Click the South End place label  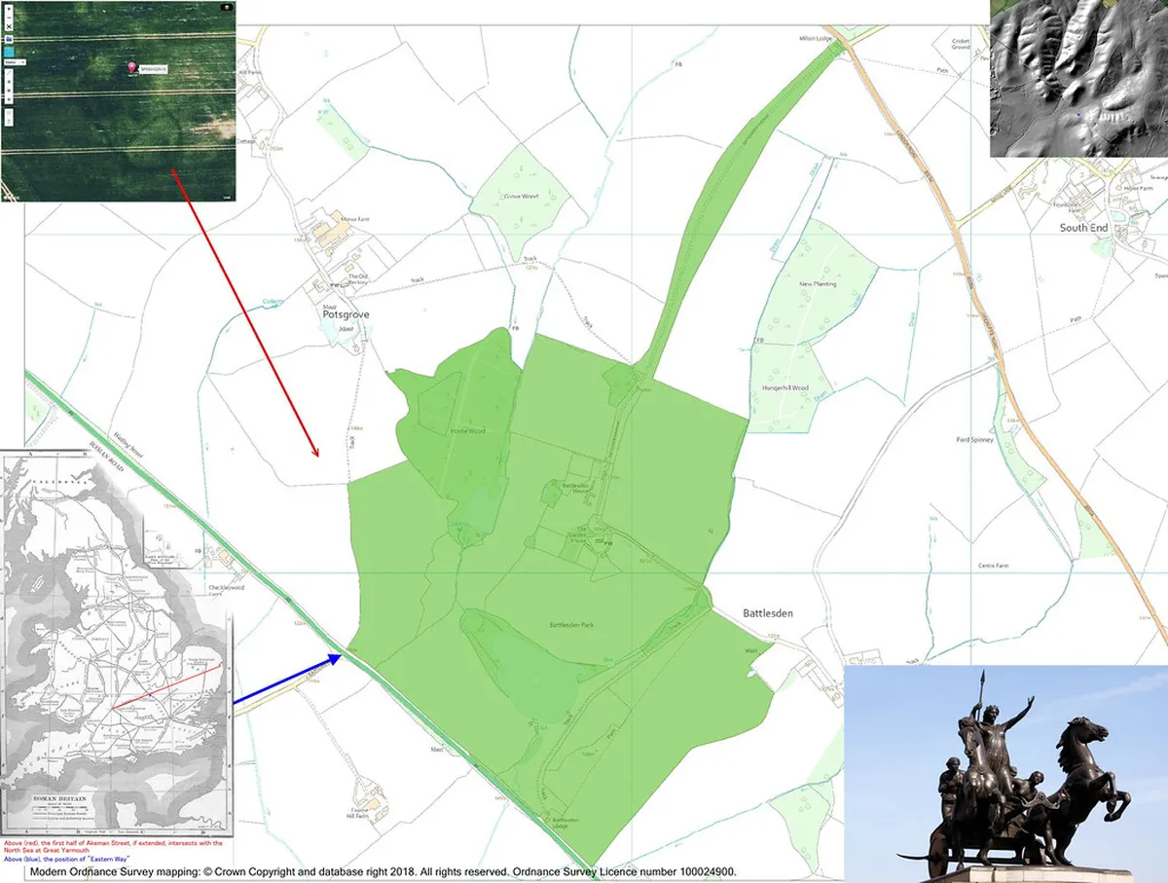[x=1084, y=228]
